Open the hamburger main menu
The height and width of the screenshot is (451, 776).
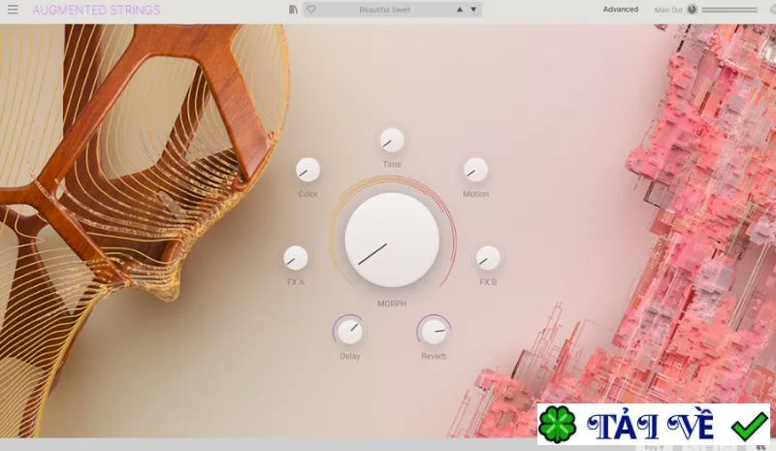(x=13, y=10)
